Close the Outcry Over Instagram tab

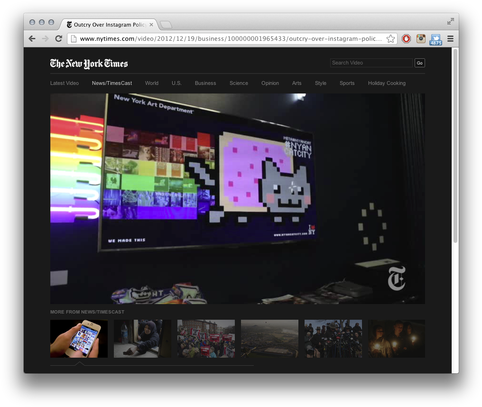151,25
